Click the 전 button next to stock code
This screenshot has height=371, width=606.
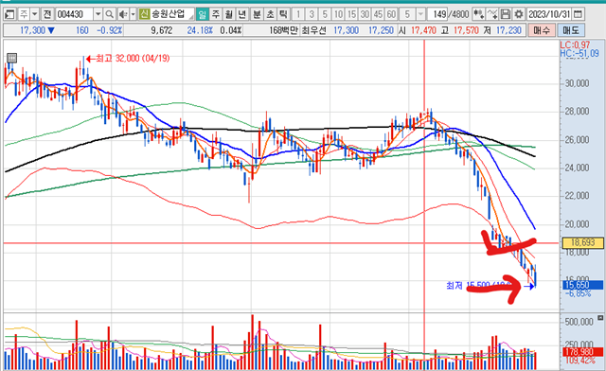[46, 15]
